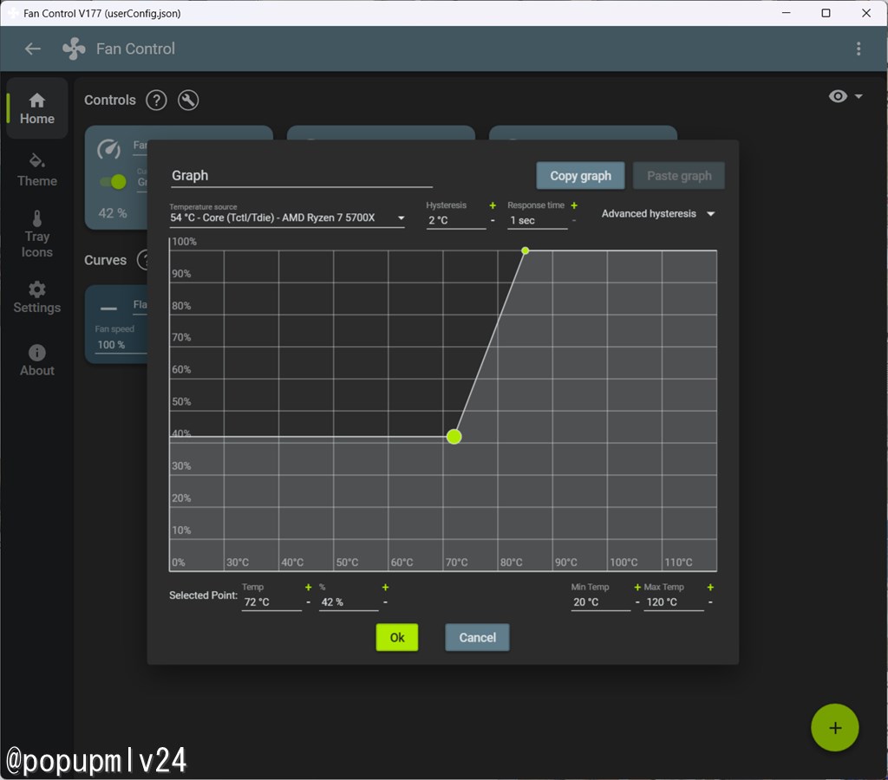The height and width of the screenshot is (780, 888).
Task: Open the three-dot overflow menu
Action: pyautogui.click(x=859, y=49)
